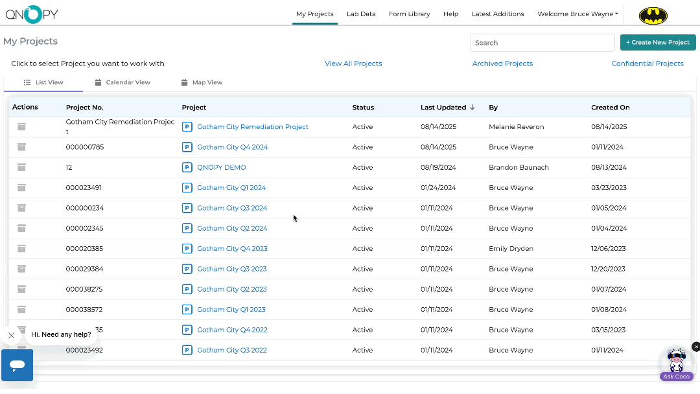Viewport: 700px width, 394px height.
Task: Click archive icon in QNOPY DEMO row
Action: (21, 167)
